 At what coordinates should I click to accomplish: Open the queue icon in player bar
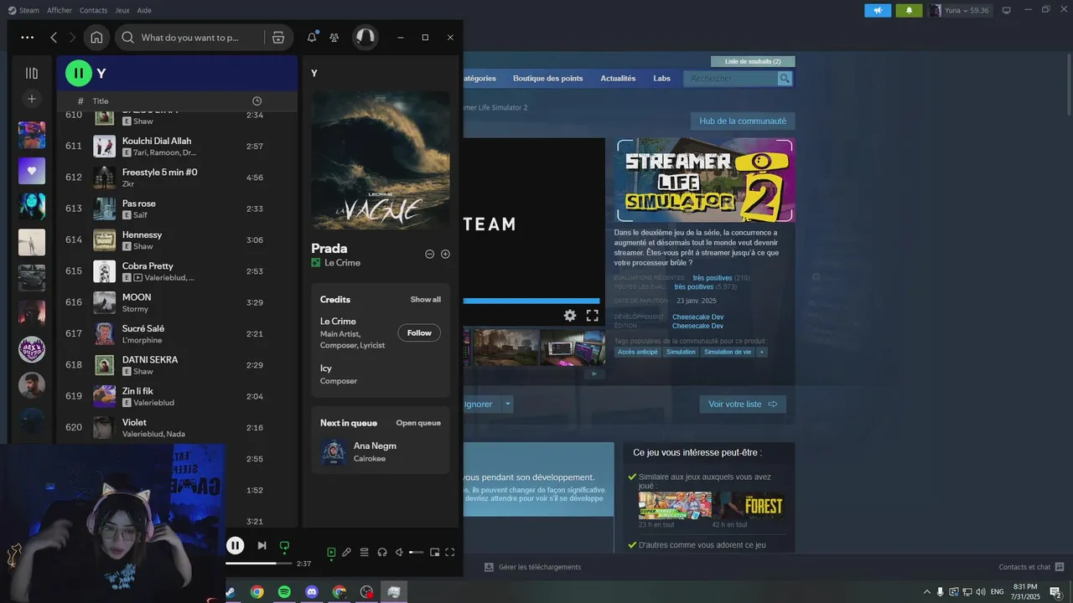point(364,552)
